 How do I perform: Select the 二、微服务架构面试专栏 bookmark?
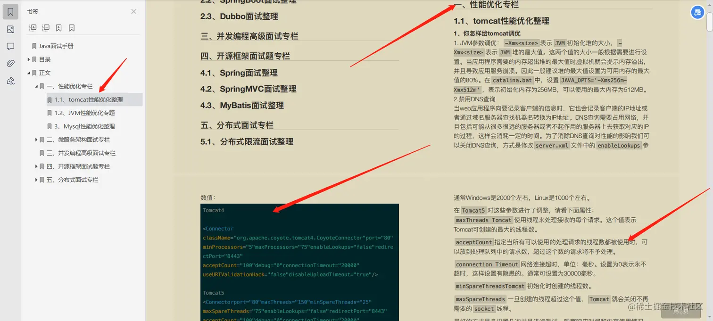click(78, 140)
